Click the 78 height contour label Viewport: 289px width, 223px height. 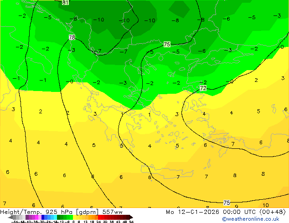coord(72,37)
